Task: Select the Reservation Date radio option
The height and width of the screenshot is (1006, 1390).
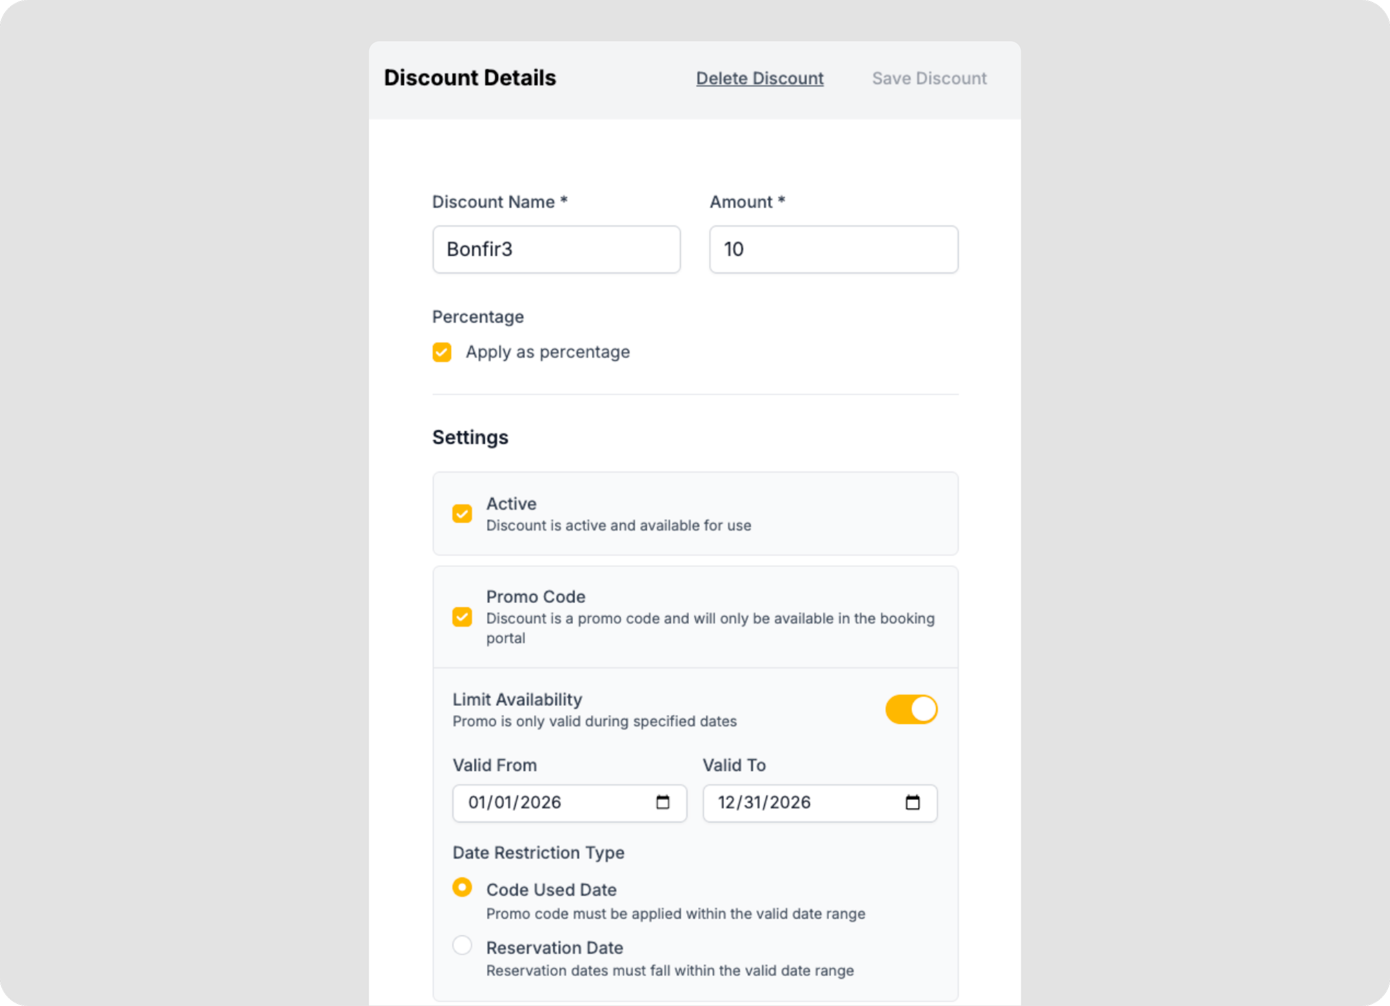Action: [x=462, y=945]
